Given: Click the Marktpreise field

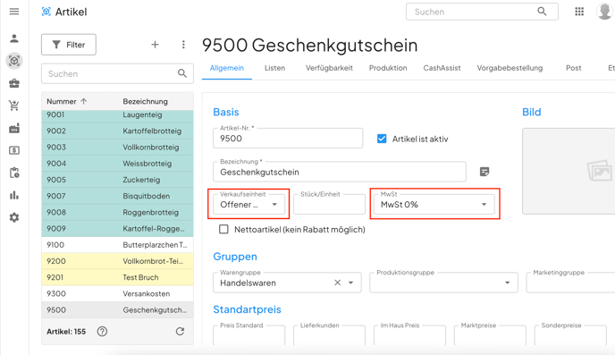Looking at the screenshot, I should coord(490,335).
